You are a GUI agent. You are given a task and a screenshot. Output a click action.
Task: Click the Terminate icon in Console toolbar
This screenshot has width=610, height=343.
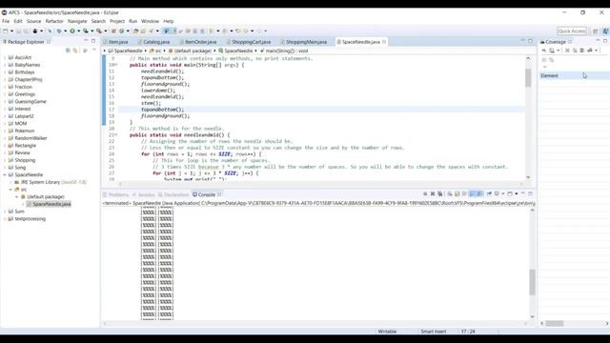click(x=425, y=193)
